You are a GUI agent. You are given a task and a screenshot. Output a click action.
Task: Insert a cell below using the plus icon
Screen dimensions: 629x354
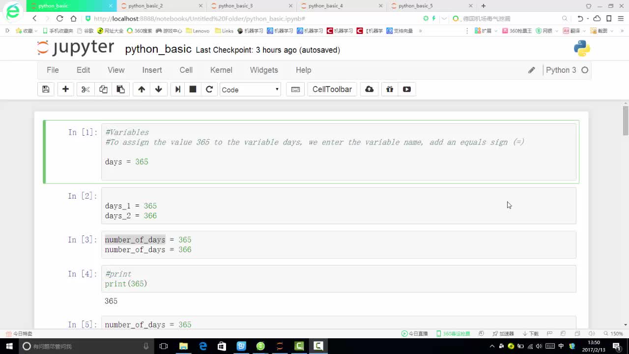[x=65, y=89]
